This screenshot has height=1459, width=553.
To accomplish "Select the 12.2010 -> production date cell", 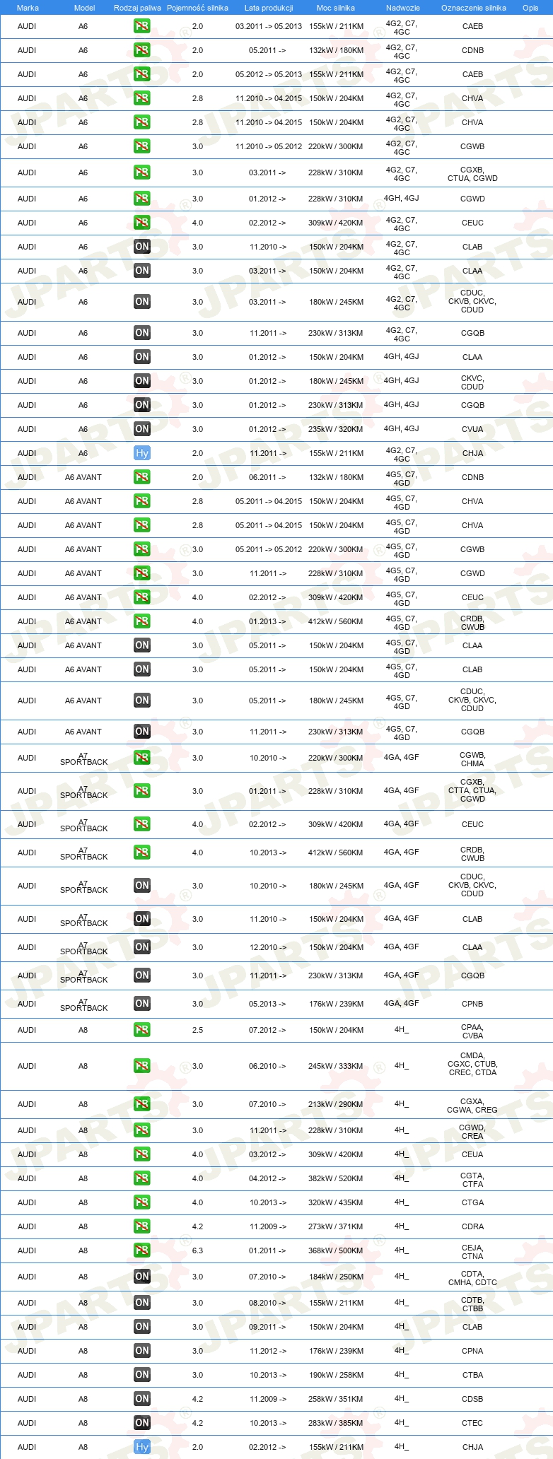I will click(x=268, y=947).
